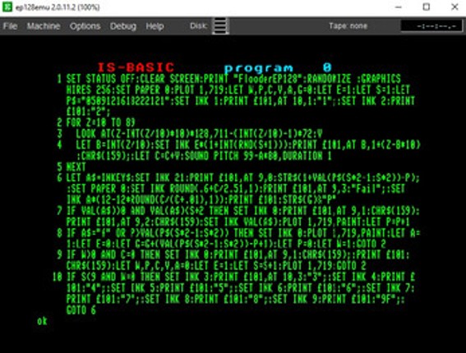Open the Options menu
466x353 pixels.
pyautogui.click(x=85, y=26)
